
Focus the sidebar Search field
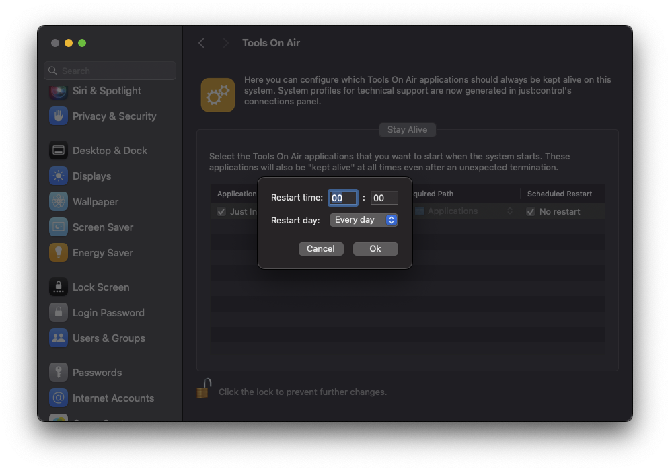tap(110, 71)
